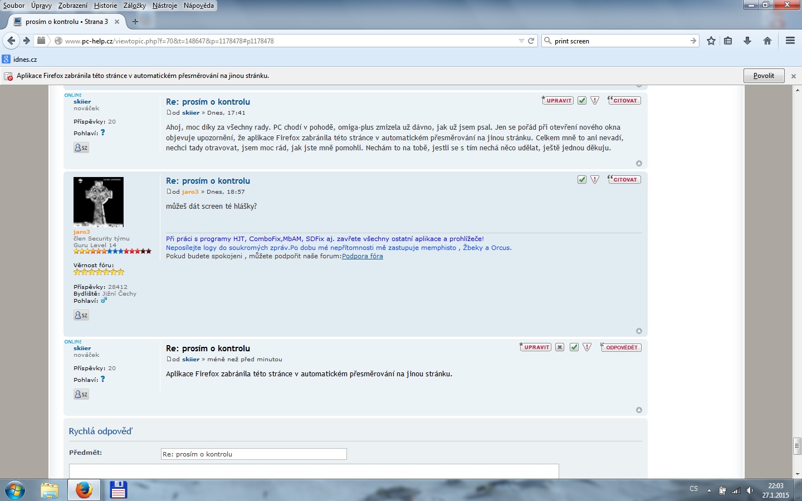Screen dimensions: 802x501
Task: Click the SZ private message icon under jaro3
Action: [x=81, y=315]
